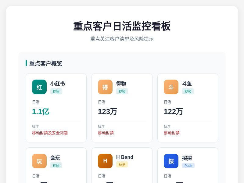Click the 1.1亿 daily active stat

tap(41, 112)
